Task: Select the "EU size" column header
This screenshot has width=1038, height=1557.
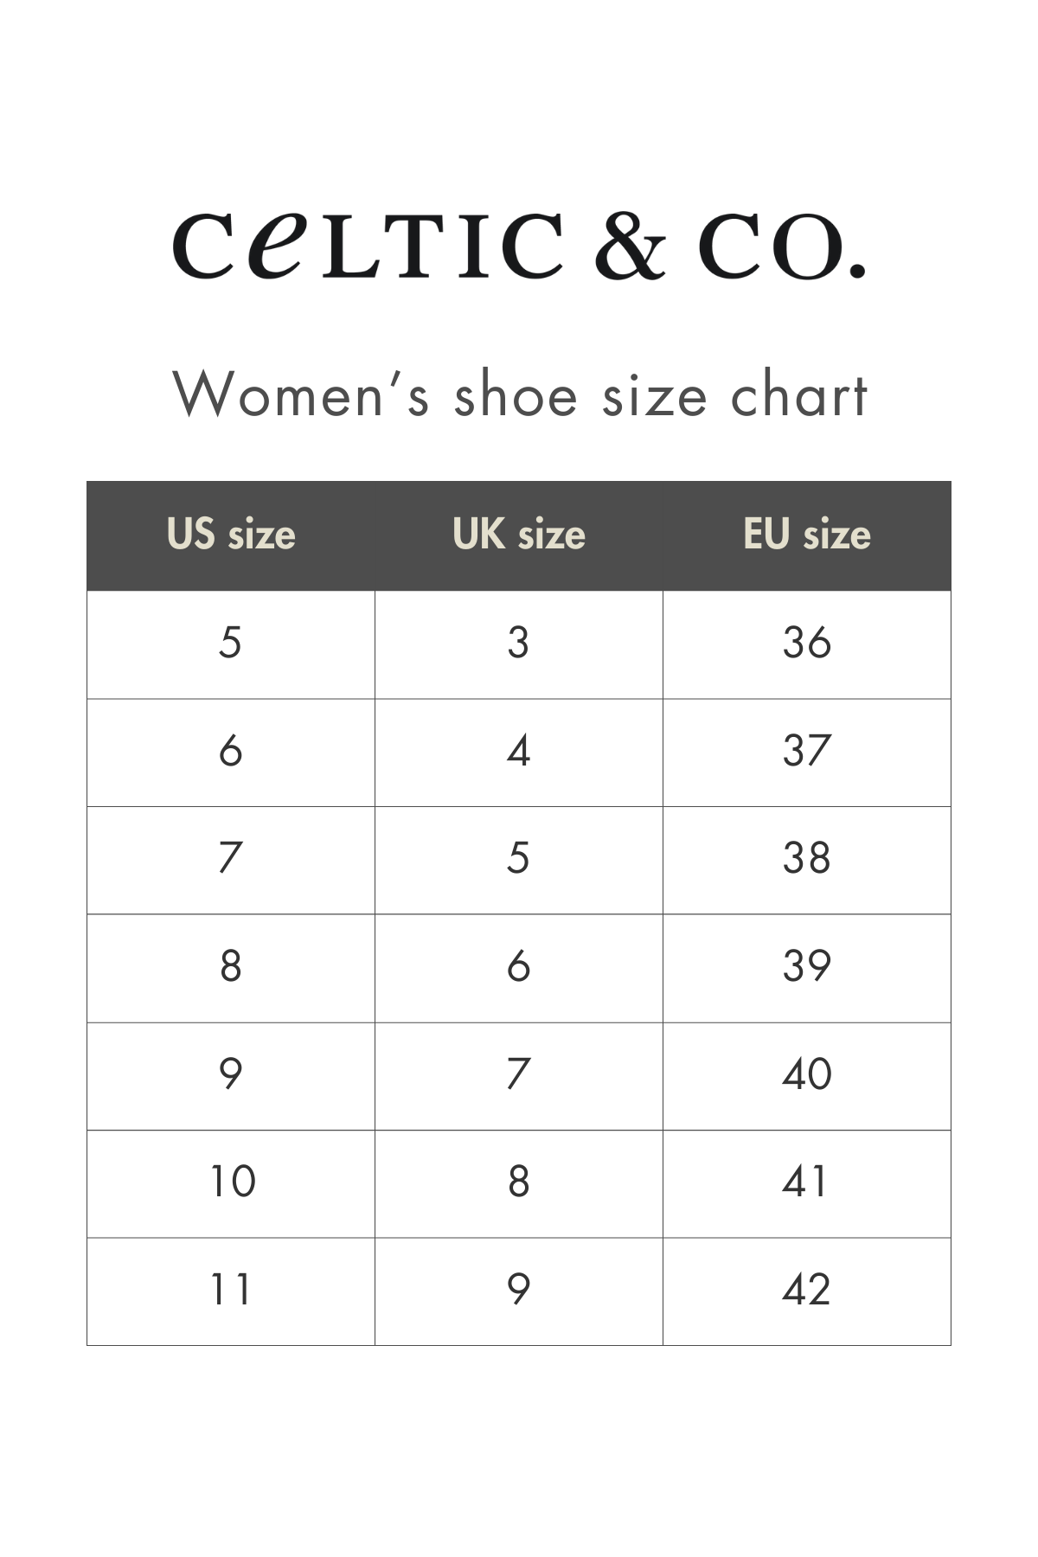Action: (x=807, y=535)
